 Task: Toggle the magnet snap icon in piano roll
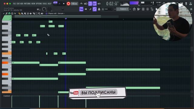(x=9, y=13)
